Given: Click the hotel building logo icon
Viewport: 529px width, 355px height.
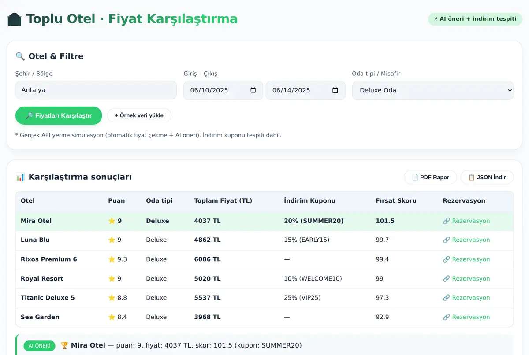Looking at the screenshot, I should [x=15, y=19].
